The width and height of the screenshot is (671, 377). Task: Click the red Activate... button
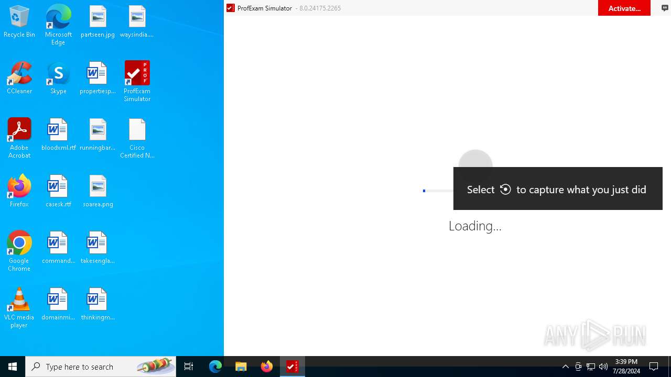pos(624,8)
